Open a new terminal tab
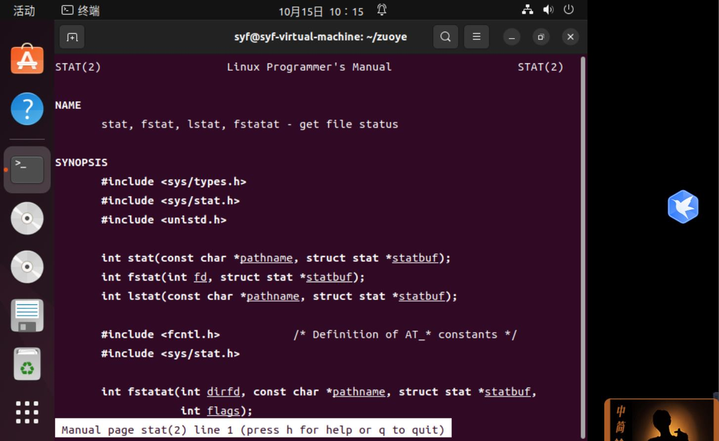 72,37
